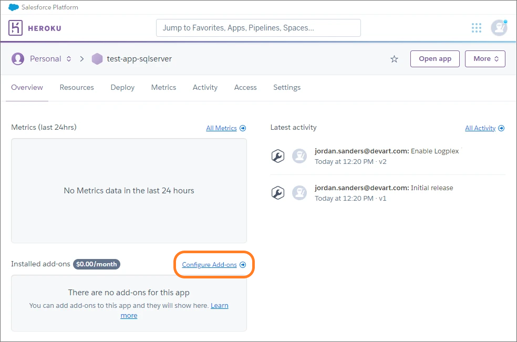Click the Installed add-ons heading
Image resolution: width=517 pixels, height=342 pixels.
pyautogui.click(x=40, y=264)
